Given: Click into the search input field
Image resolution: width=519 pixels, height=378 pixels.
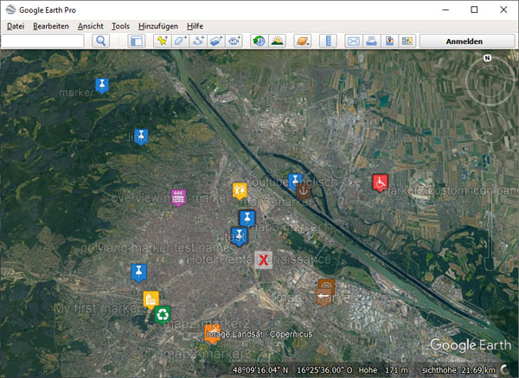Looking at the screenshot, I should (x=42, y=41).
